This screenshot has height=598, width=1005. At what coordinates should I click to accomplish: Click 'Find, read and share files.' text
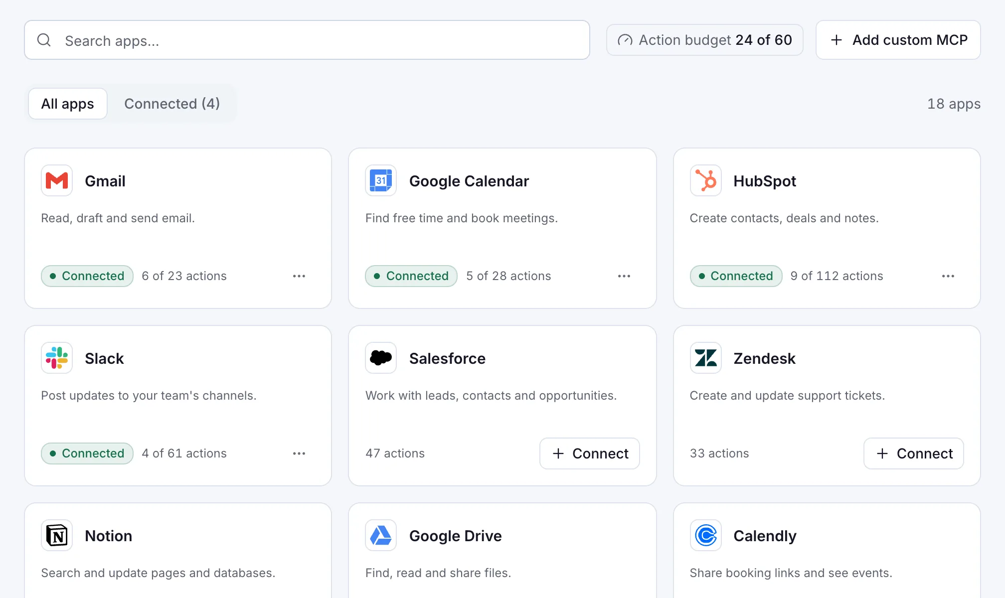coord(438,573)
